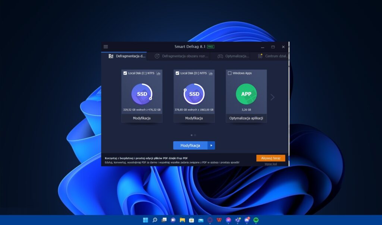Expand the arrow beside the blue Modyfikacja button
Viewport: 382px width, 225px height.
[x=211, y=145]
